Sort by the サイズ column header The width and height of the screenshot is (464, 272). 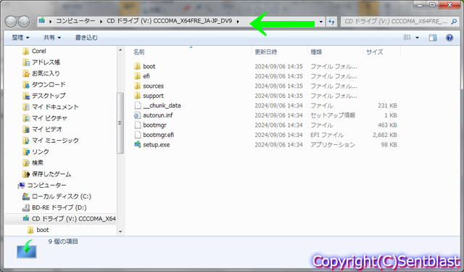coord(374,52)
